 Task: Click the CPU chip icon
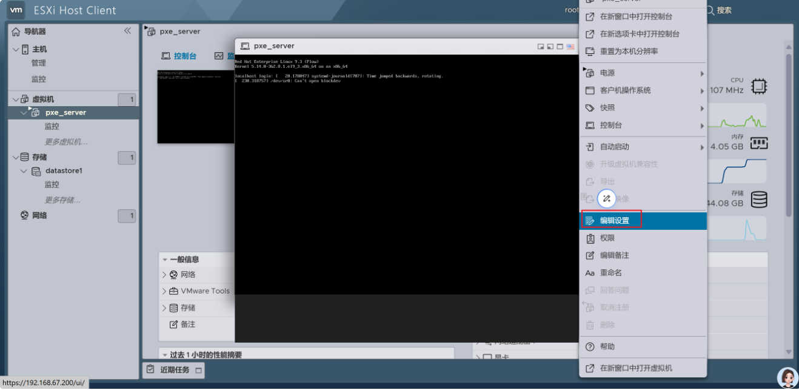tap(759, 87)
